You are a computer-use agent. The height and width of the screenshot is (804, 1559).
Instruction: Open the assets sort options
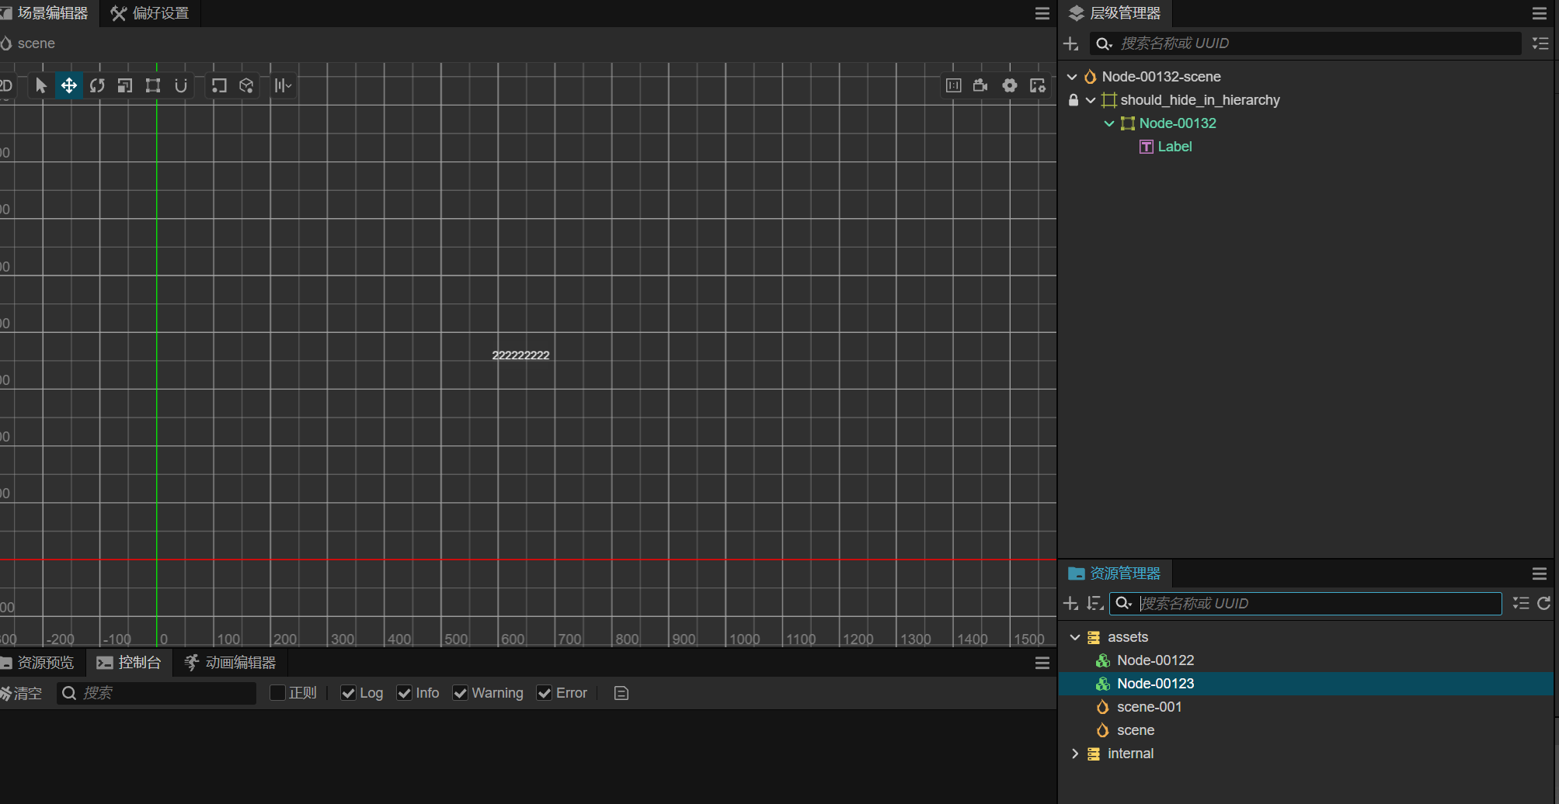1095,603
